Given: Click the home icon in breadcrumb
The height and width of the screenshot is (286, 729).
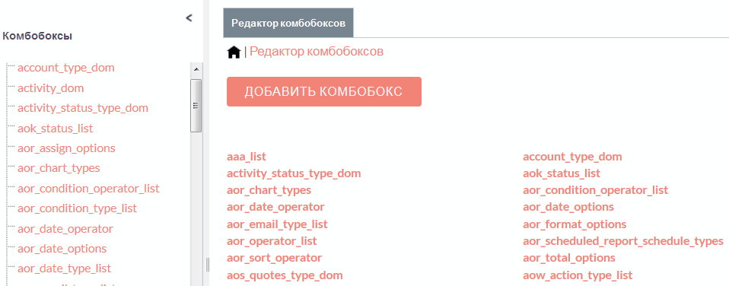Looking at the screenshot, I should point(234,52).
